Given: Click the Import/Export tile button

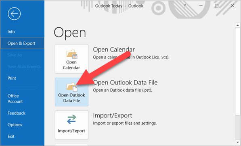Looking at the screenshot, I should [71, 125].
